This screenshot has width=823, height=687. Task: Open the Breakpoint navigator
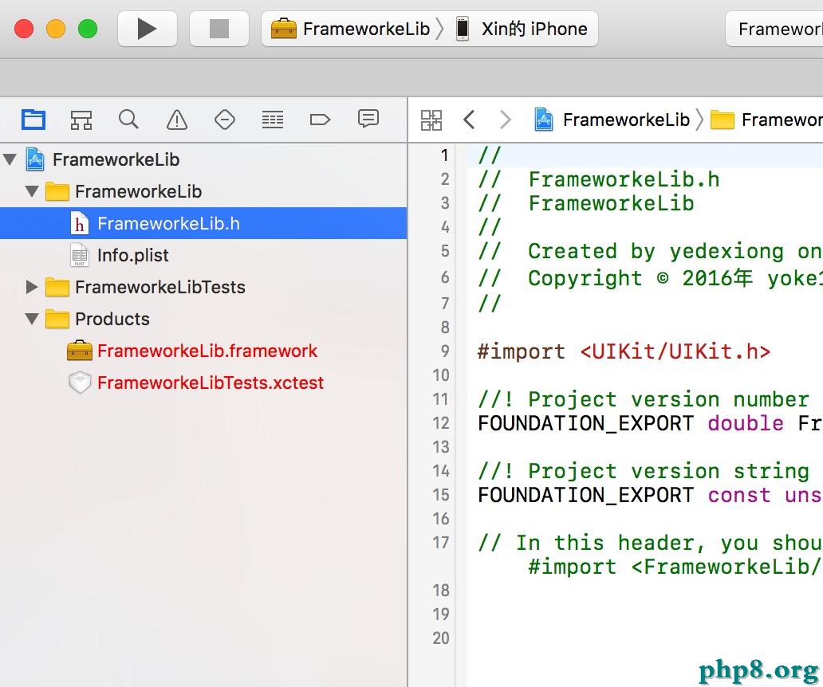(320, 120)
